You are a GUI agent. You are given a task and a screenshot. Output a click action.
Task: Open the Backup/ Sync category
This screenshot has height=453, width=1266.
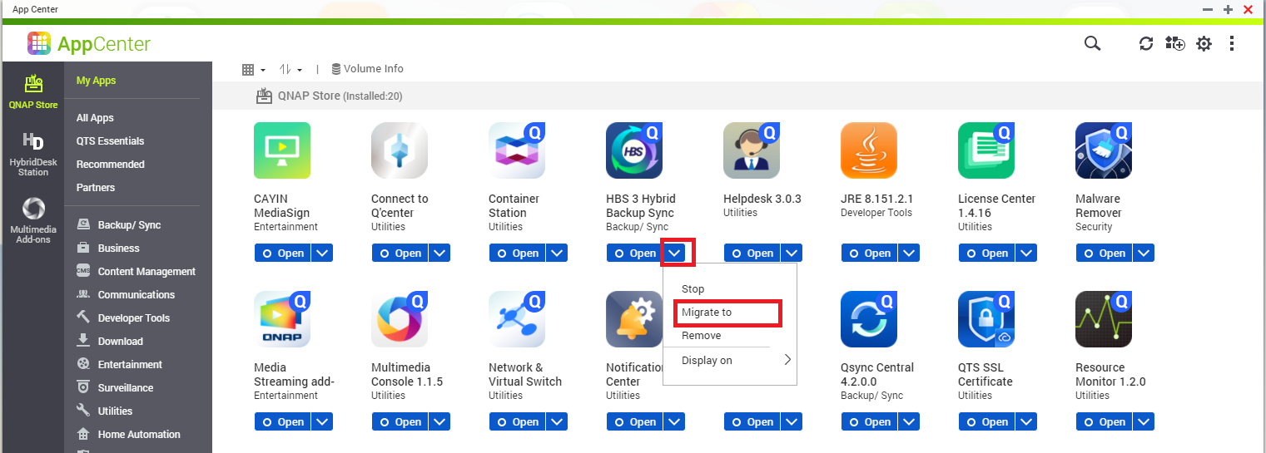pos(129,224)
